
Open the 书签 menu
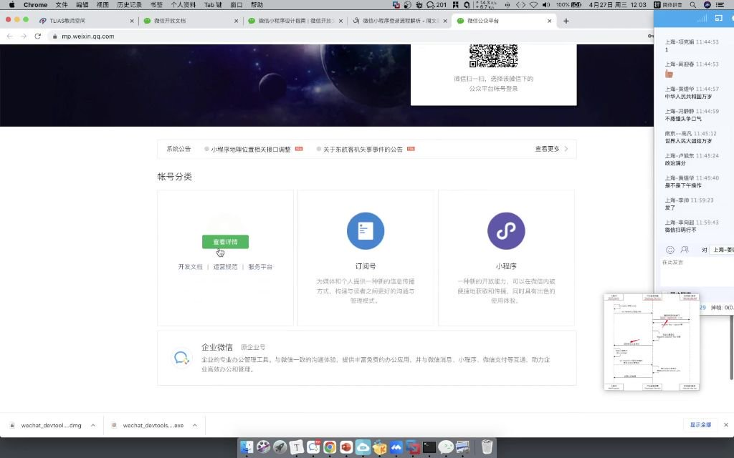pyautogui.click(x=156, y=5)
